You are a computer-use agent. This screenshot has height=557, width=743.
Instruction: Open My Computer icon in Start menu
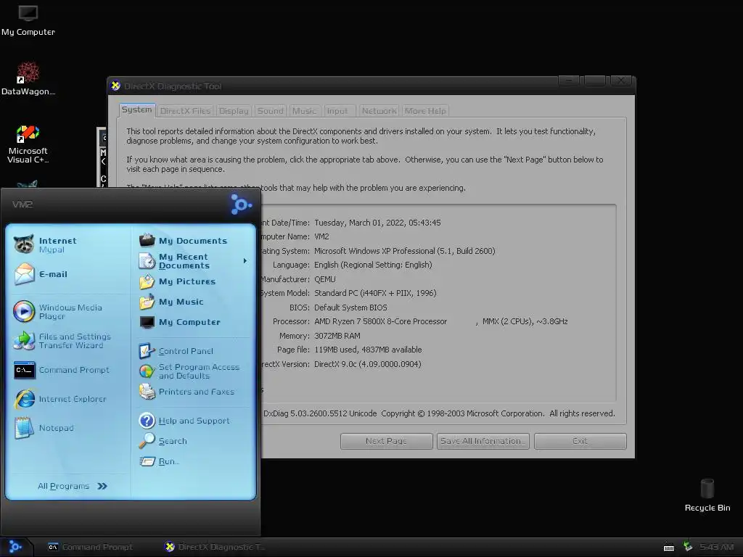[x=147, y=322]
